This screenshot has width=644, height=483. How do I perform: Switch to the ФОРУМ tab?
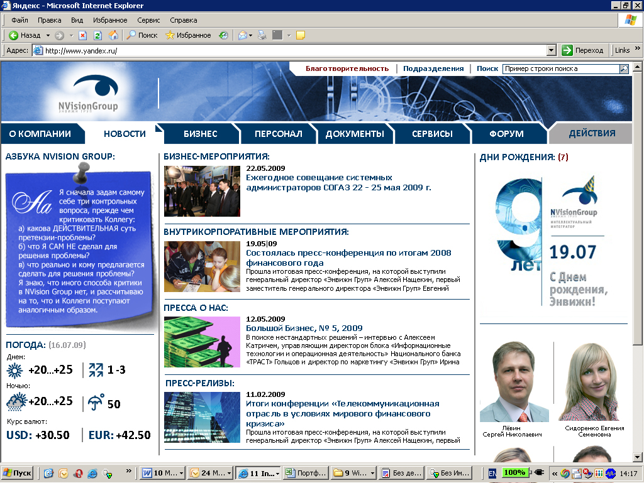coord(506,134)
